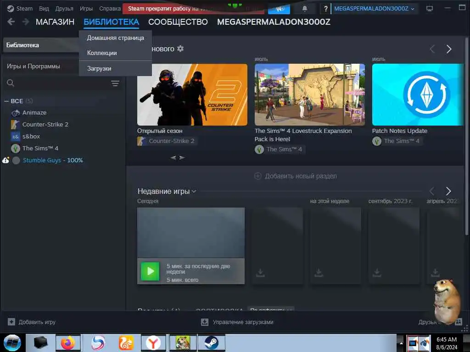Click download icon under на этой неделе
This screenshot has height=352, width=470.
(319, 272)
